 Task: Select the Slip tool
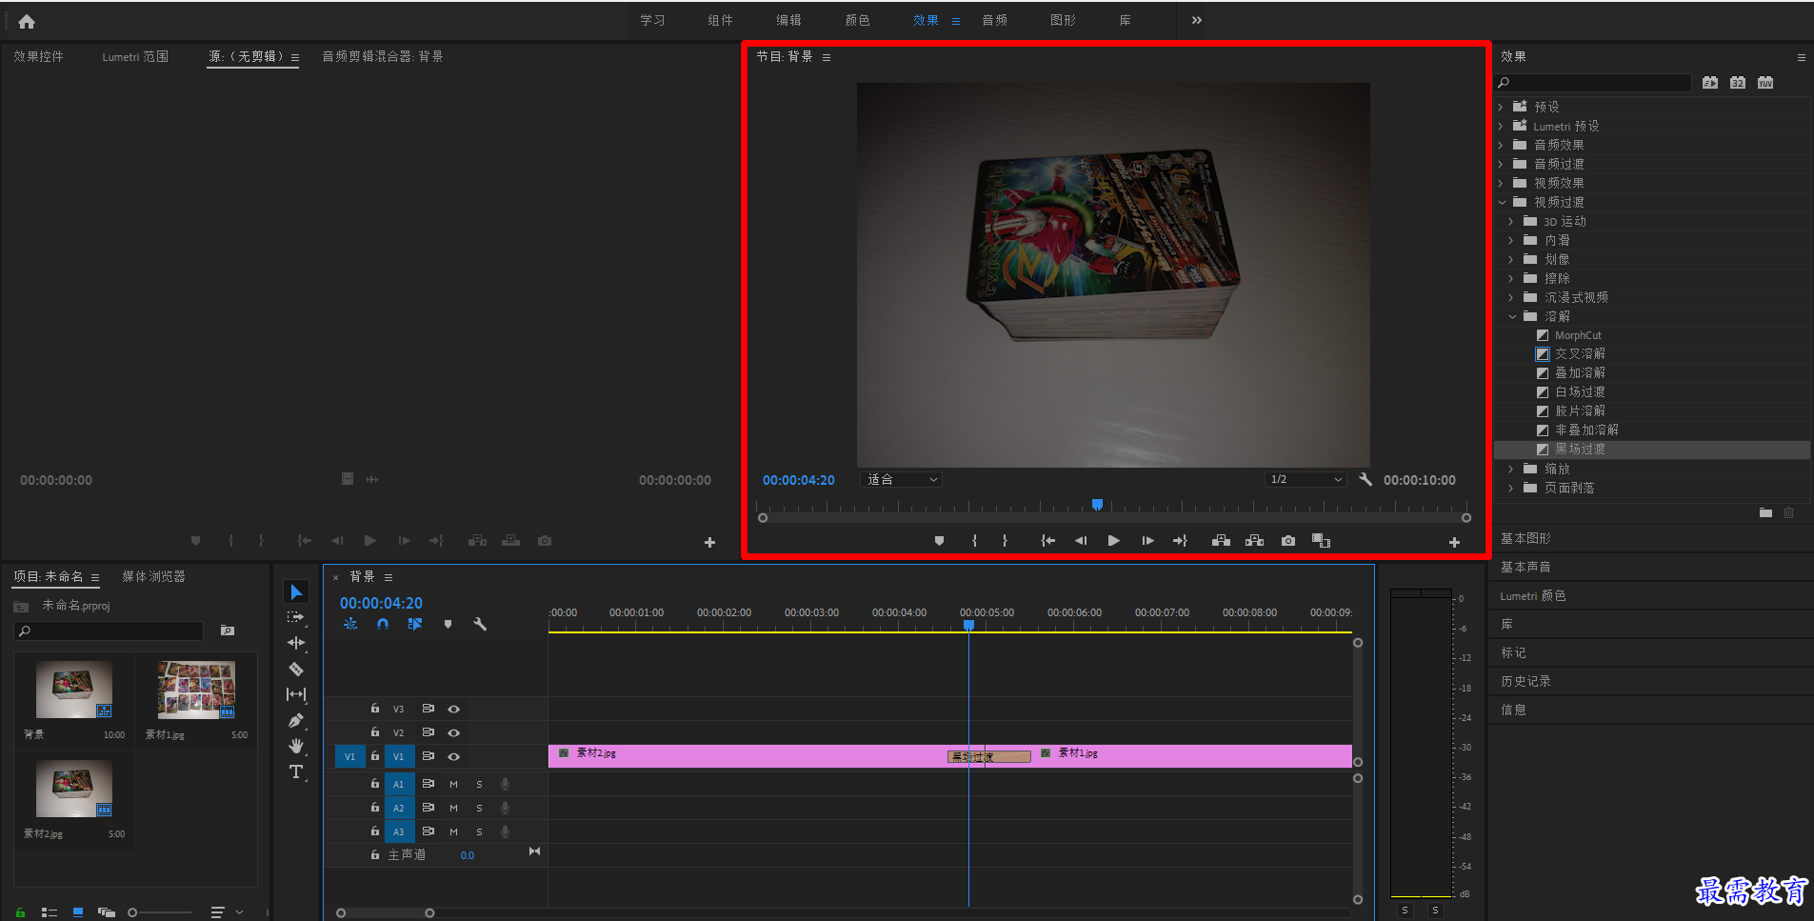tap(296, 694)
